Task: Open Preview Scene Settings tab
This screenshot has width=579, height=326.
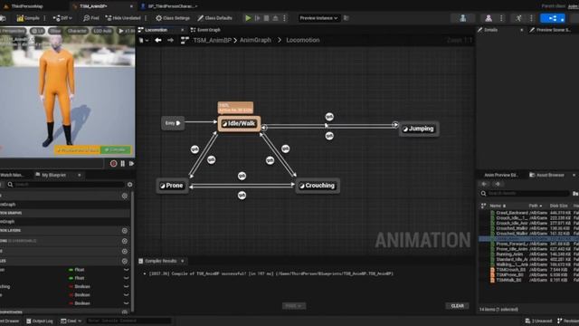Action: pos(553,30)
